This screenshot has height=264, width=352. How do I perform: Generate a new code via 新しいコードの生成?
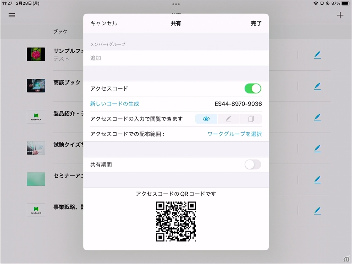tap(115, 104)
